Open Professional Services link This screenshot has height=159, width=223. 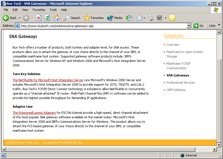[x=180, y=83]
